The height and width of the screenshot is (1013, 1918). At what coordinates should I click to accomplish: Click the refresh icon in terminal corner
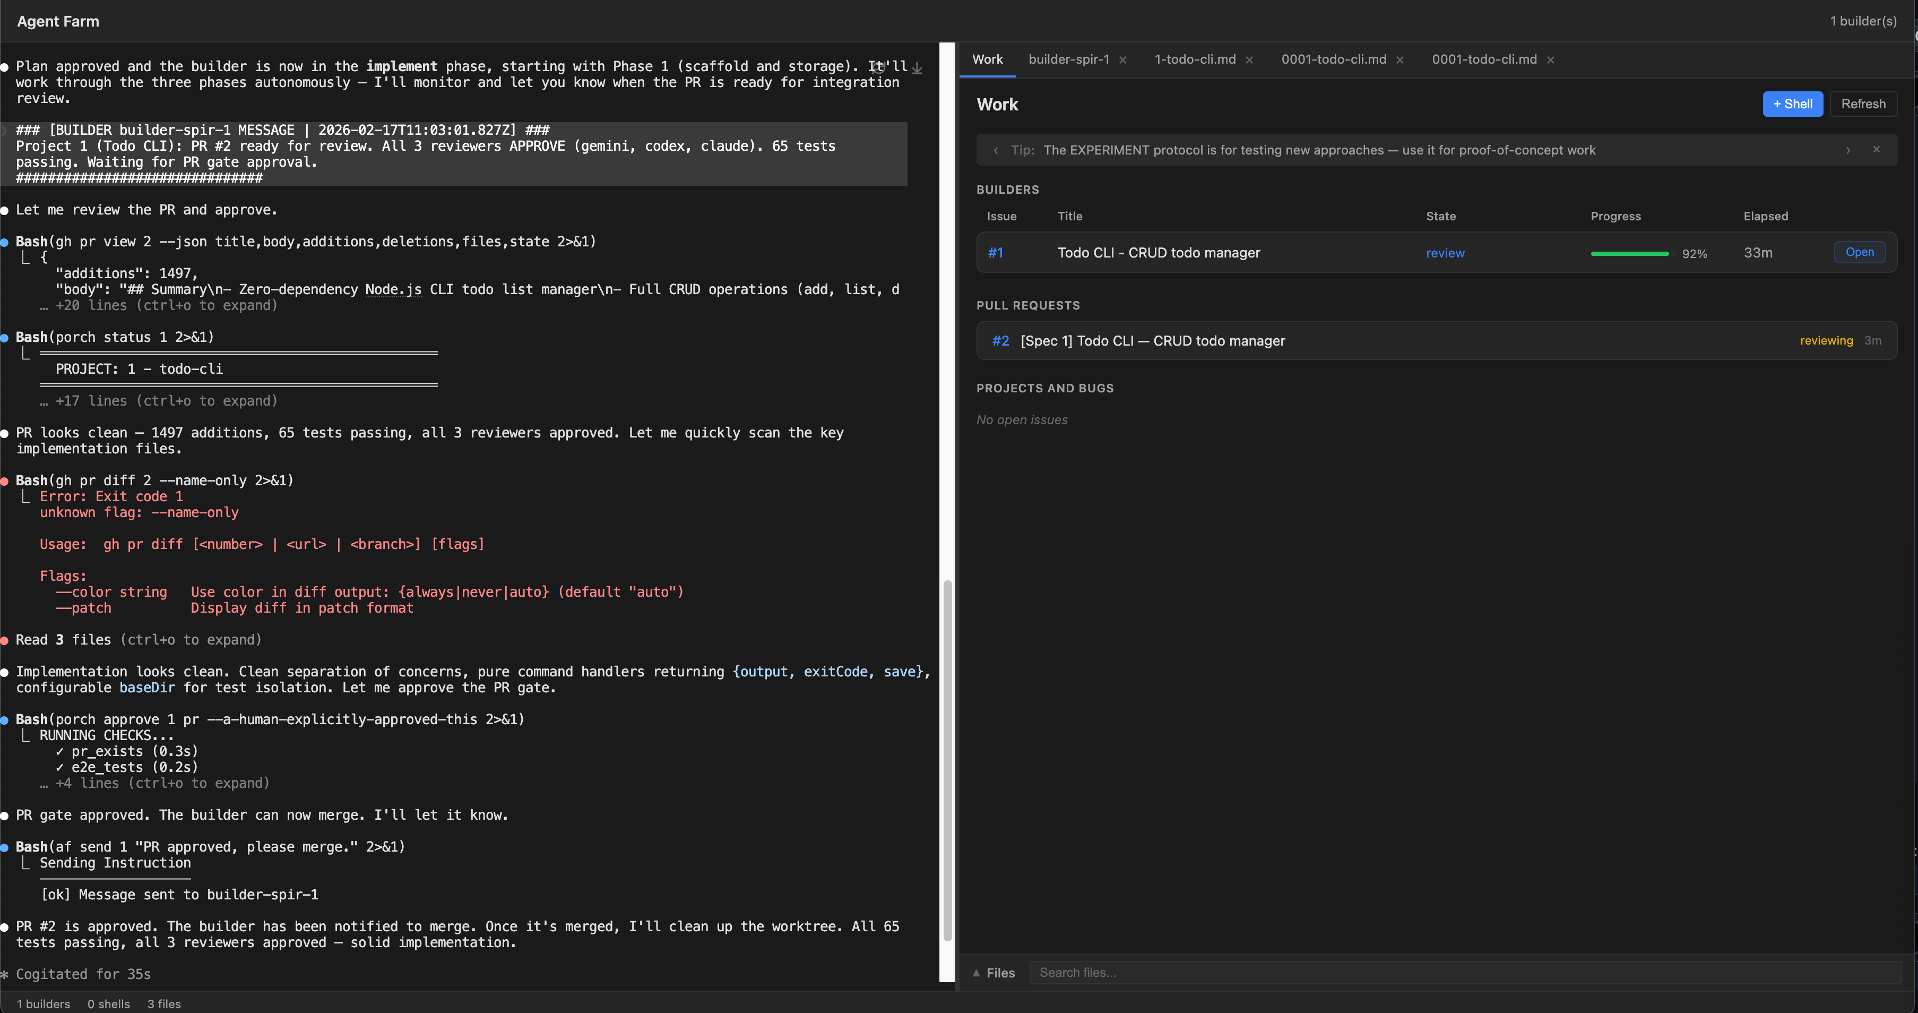878,67
